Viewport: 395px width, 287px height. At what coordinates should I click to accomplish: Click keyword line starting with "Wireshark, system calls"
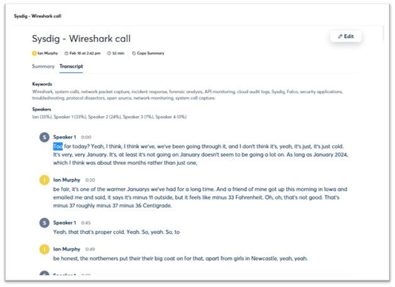(x=187, y=92)
